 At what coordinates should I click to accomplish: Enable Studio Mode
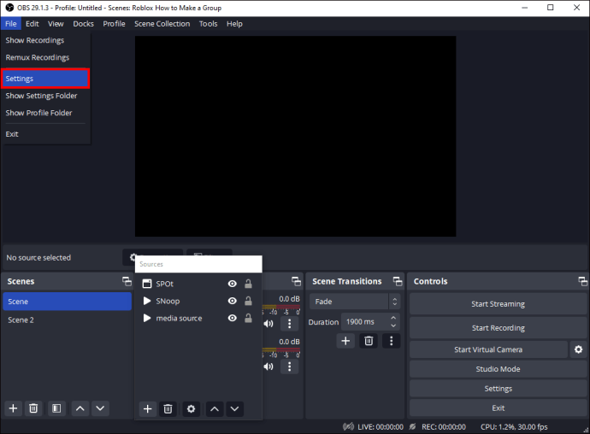pos(499,369)
